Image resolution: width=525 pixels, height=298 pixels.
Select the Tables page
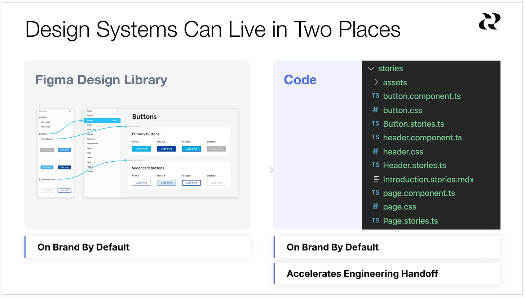(x=90, y=158)
